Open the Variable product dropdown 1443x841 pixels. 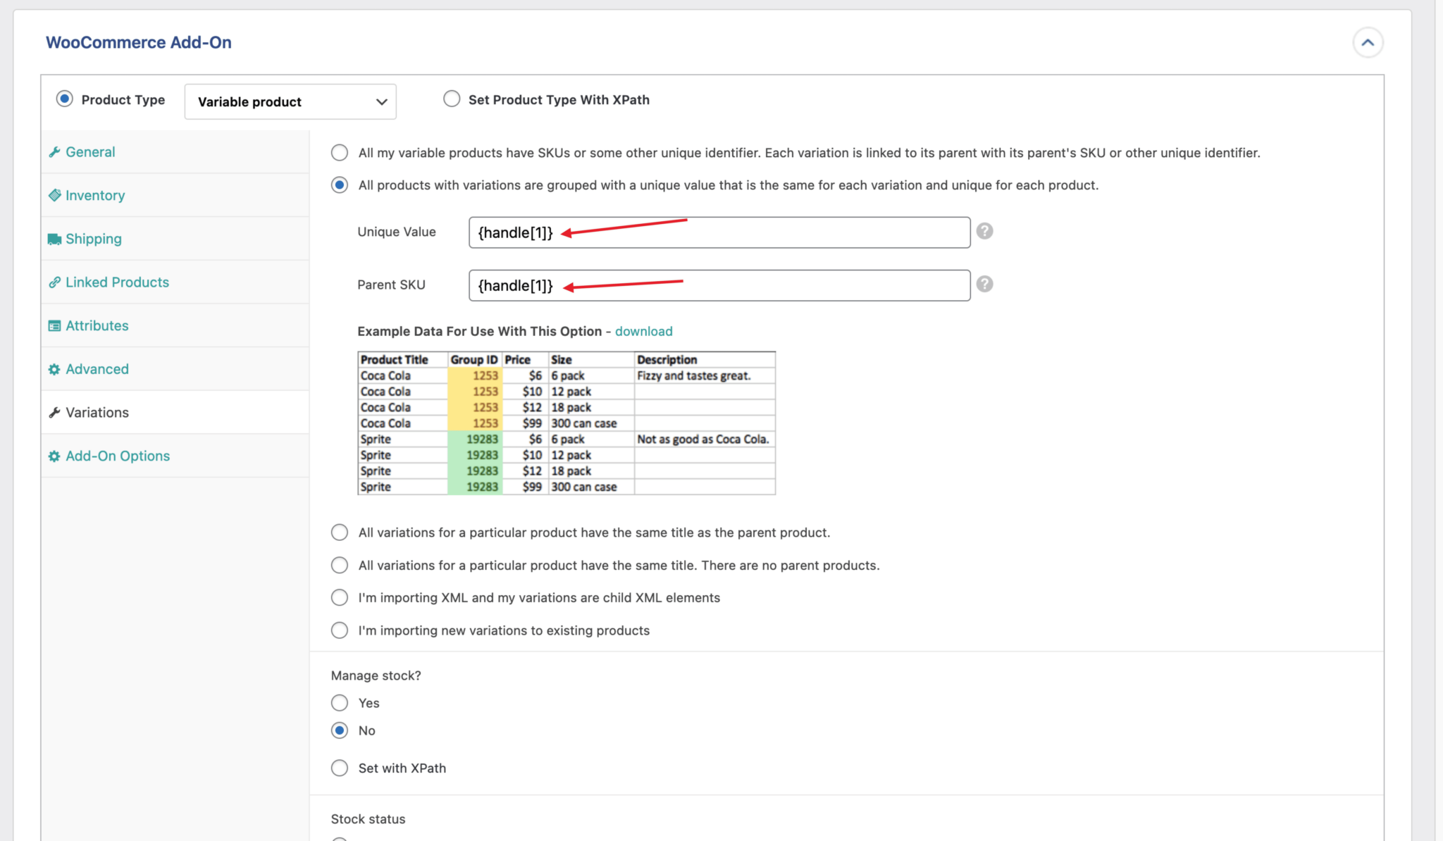(x=290, y=101)
